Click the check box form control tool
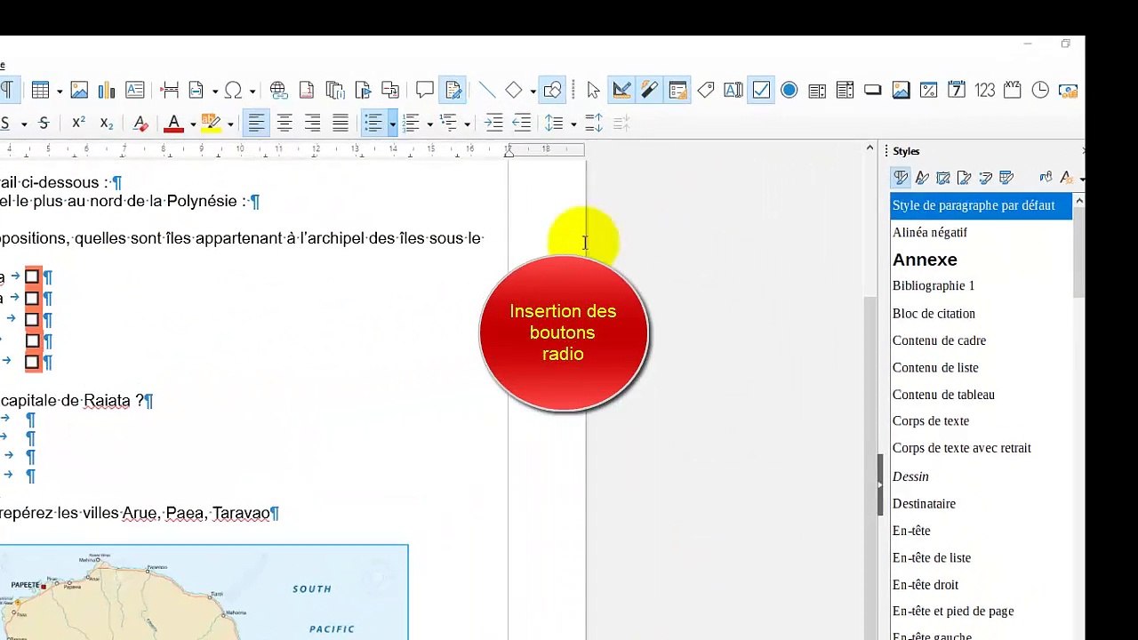 pyautogui.click(x=761, y=90)
